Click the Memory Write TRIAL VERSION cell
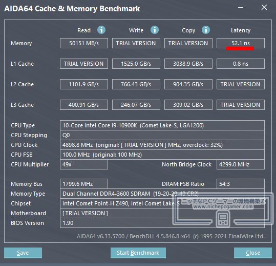Viewport: 276px width, 266px height. click(136, 43)
